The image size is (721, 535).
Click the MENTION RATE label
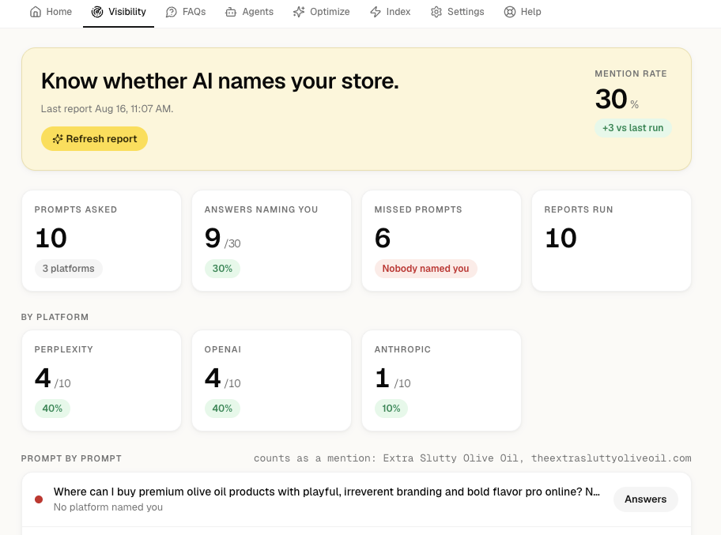tap(630, 74)
